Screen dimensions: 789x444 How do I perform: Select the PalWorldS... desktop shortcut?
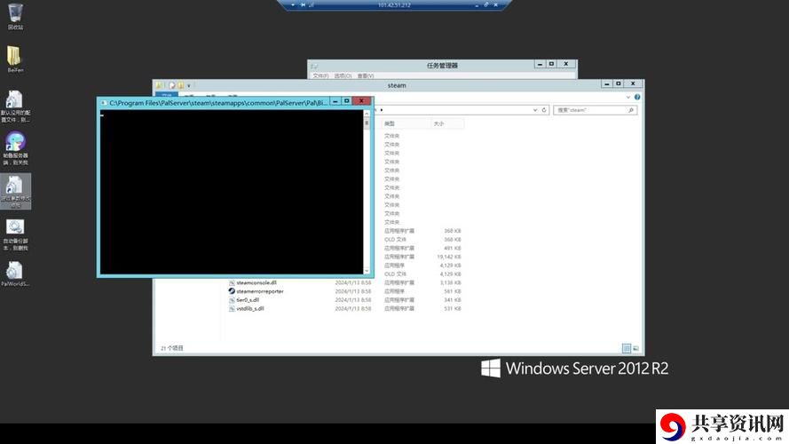coord(15,274)
